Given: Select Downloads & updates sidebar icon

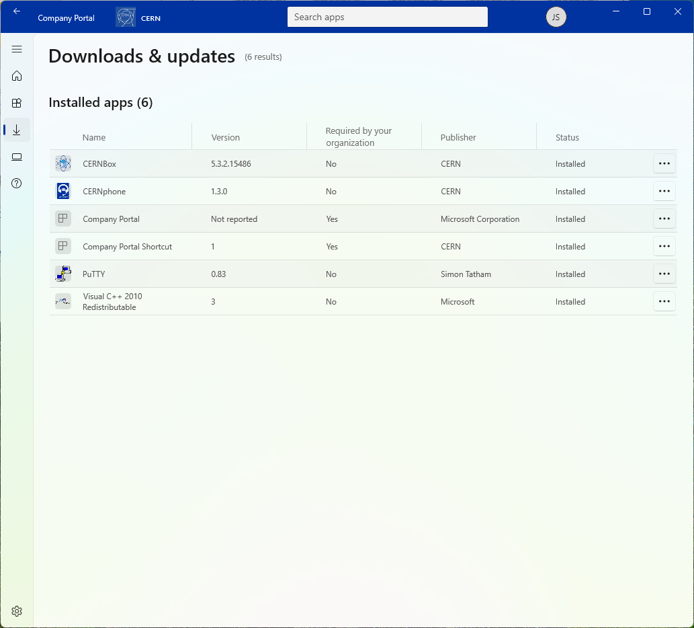Looking at the screenshot, I should point(17,130).
